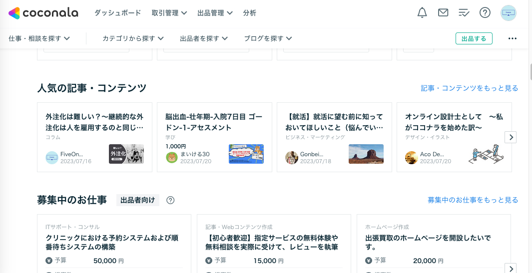Expand the 出品管理 dropdown

pyautogui.click(x=215, y=13)
